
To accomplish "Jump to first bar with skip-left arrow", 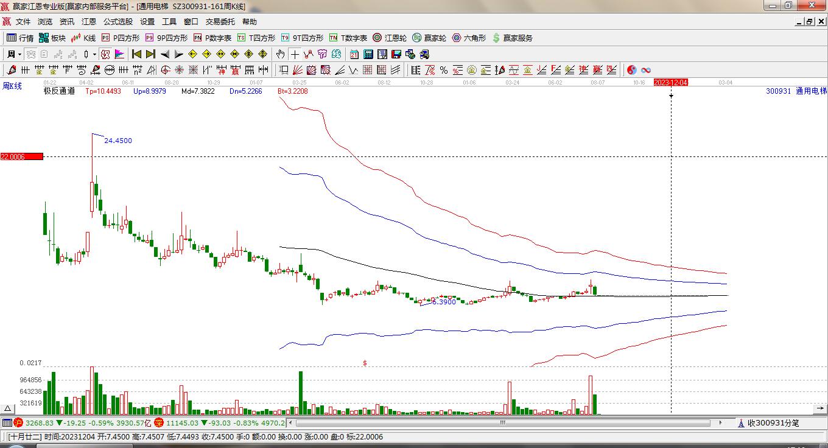I will pos(137,54).
